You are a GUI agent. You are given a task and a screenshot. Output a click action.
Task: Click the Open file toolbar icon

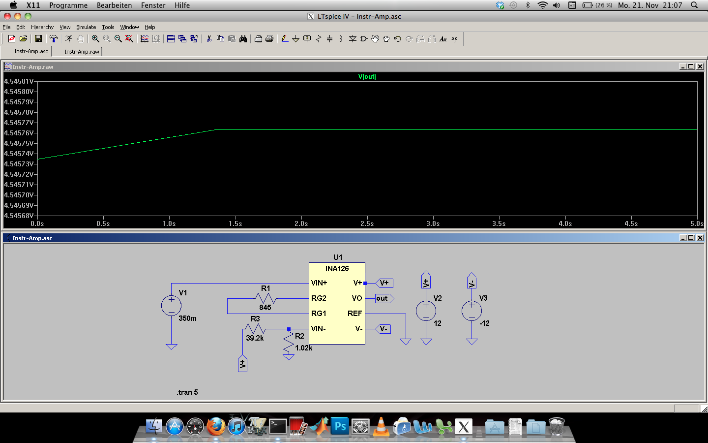click(x=23, y=39)
